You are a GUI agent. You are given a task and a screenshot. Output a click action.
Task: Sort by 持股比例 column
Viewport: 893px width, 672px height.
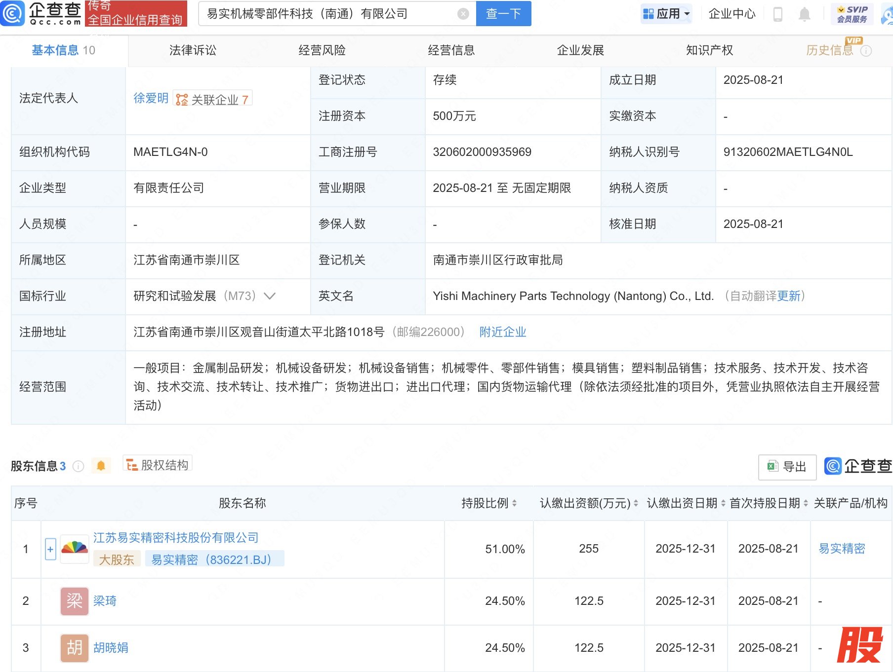pyautogui.click(x=514, y=503)
